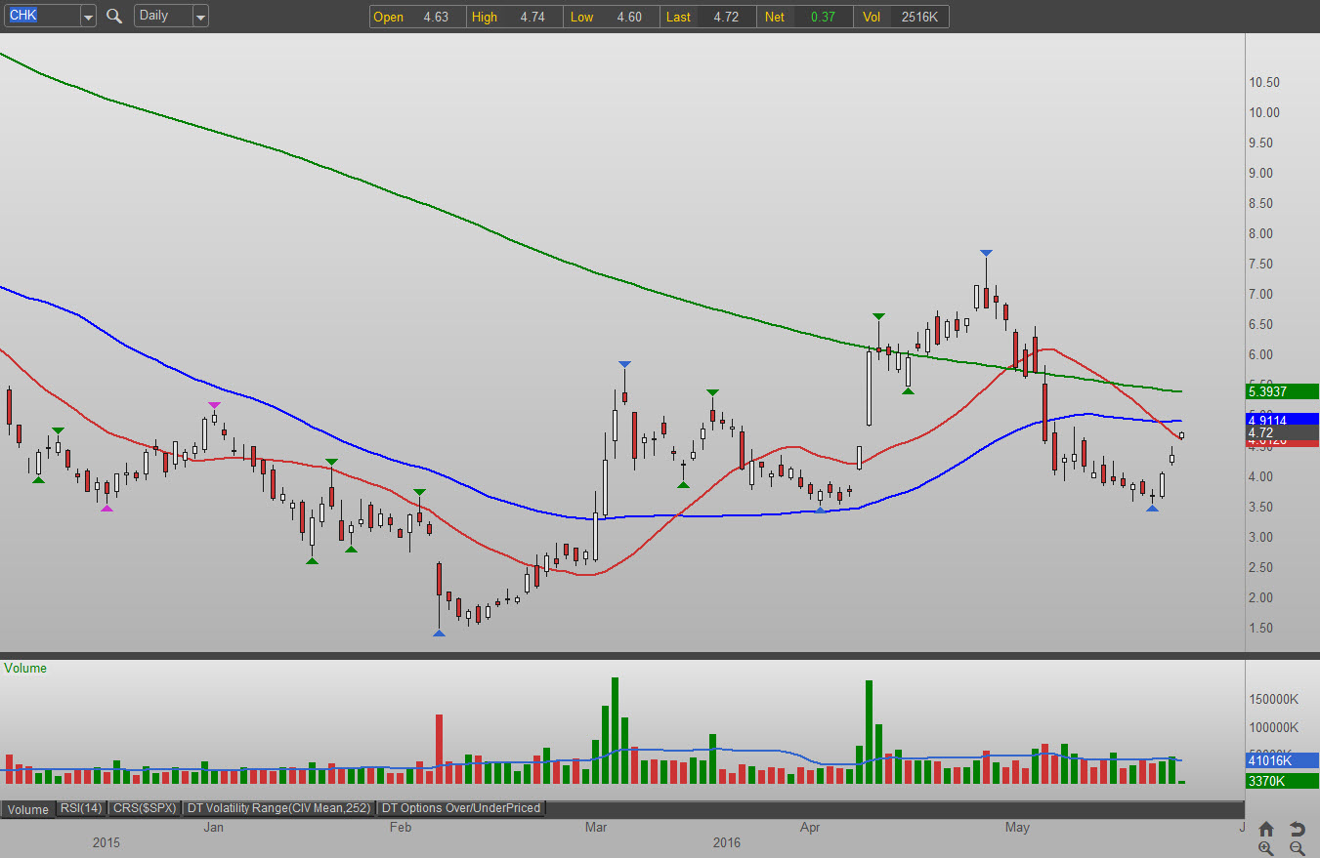Viewport: 1320px width, 858px height.
Task: Select DT Options Over/UnderPriced tab
Action: [x=461, y=808]
